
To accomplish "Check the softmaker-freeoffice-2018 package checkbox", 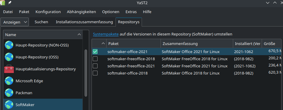I will (x=95, y=59).
